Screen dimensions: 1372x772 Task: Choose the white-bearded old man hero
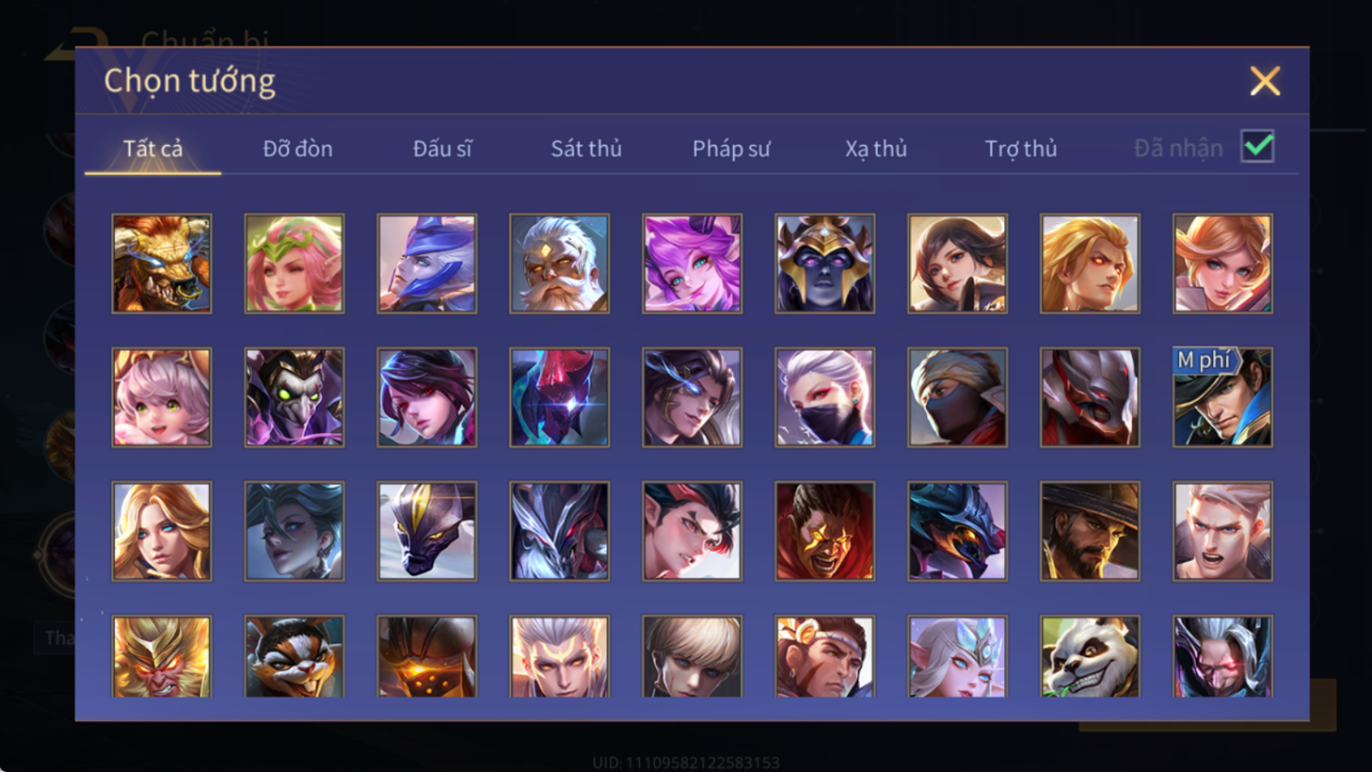pyautogui.click(x=559, y=264)
